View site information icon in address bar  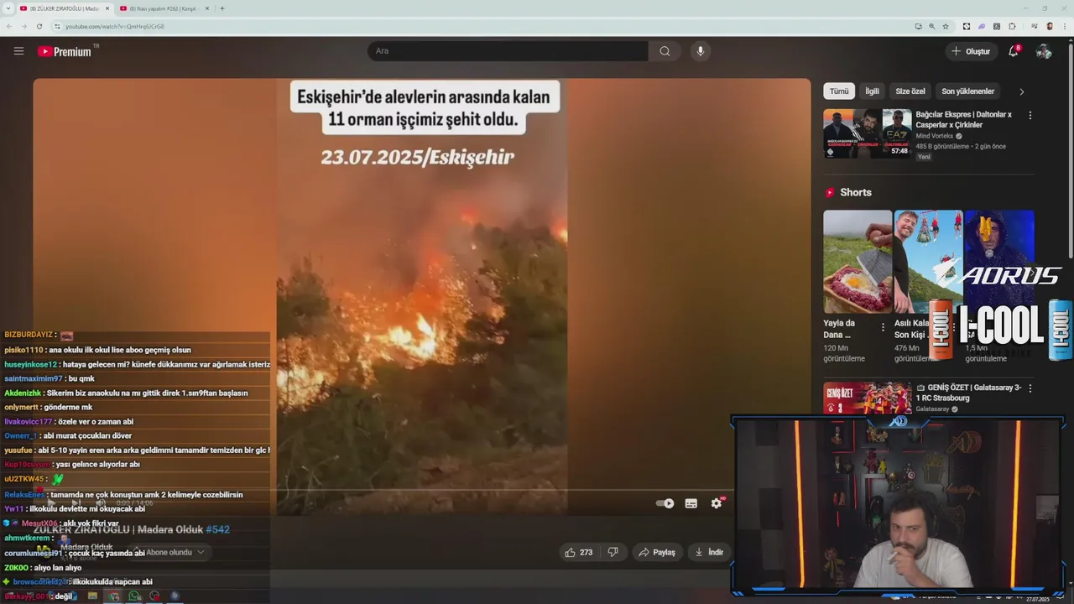[58, 26]
